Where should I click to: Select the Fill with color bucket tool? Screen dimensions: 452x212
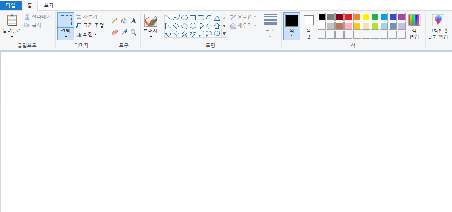(x=124, y=21)
